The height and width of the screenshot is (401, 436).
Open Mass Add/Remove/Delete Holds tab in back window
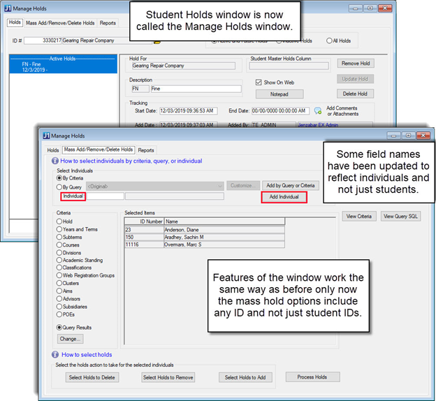coord(60,23)
